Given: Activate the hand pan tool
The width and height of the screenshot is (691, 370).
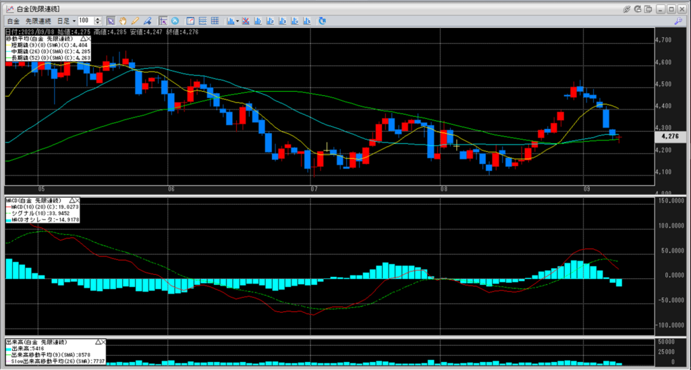Looking at the screenshot, I should point(123,21).
